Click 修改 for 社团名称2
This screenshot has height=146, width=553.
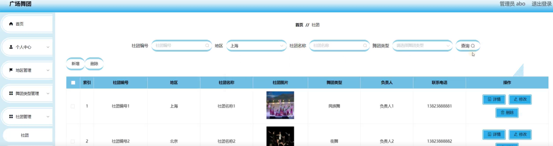[x=520, y=134]
